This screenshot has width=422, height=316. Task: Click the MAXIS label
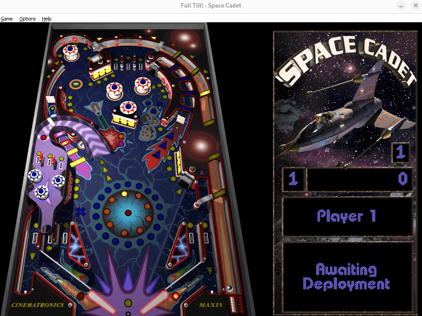click(211, 305)
